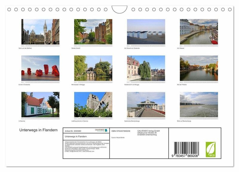Click 'Unterwegs in Flandern' inside the info box
This screenshot has width=239, height=172.
[76, 137]
